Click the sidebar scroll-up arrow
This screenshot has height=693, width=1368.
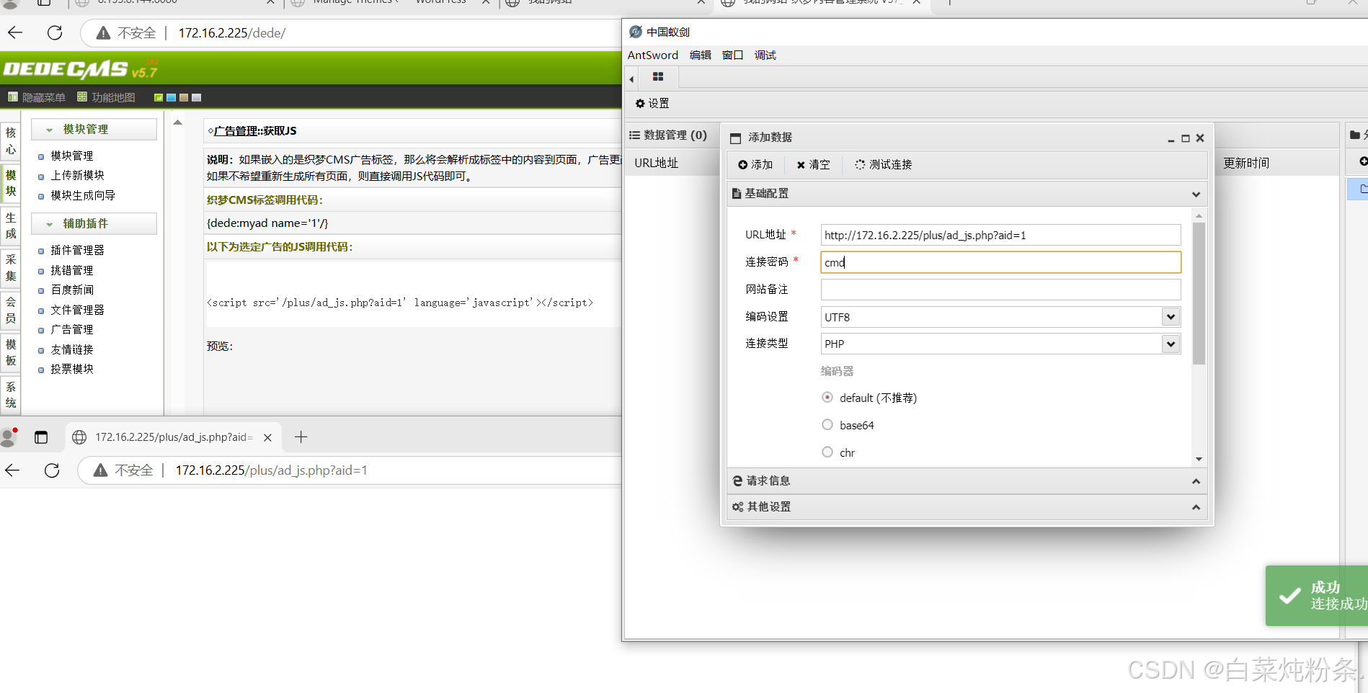click(x=177, y=122)
